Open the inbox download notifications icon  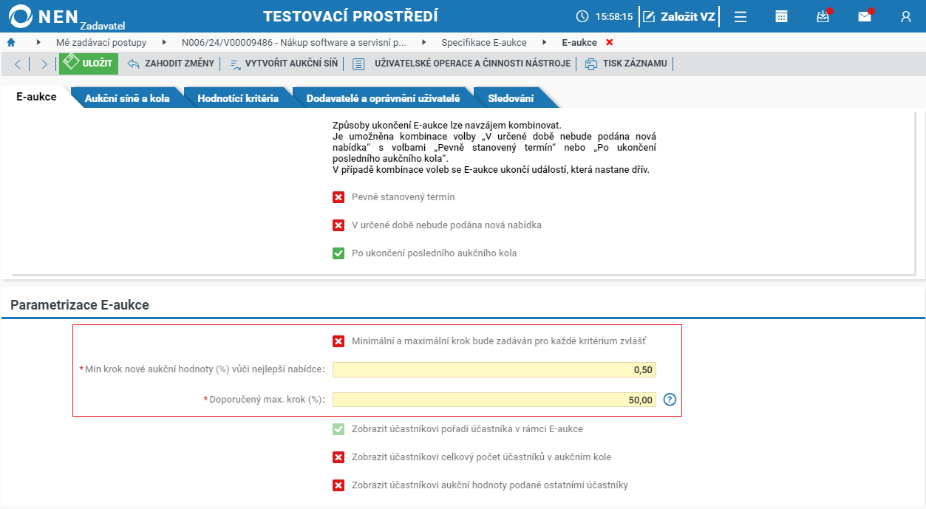823,16
